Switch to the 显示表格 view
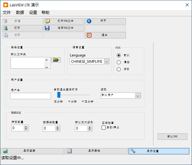The image size is (192, 165). point(96,151)
